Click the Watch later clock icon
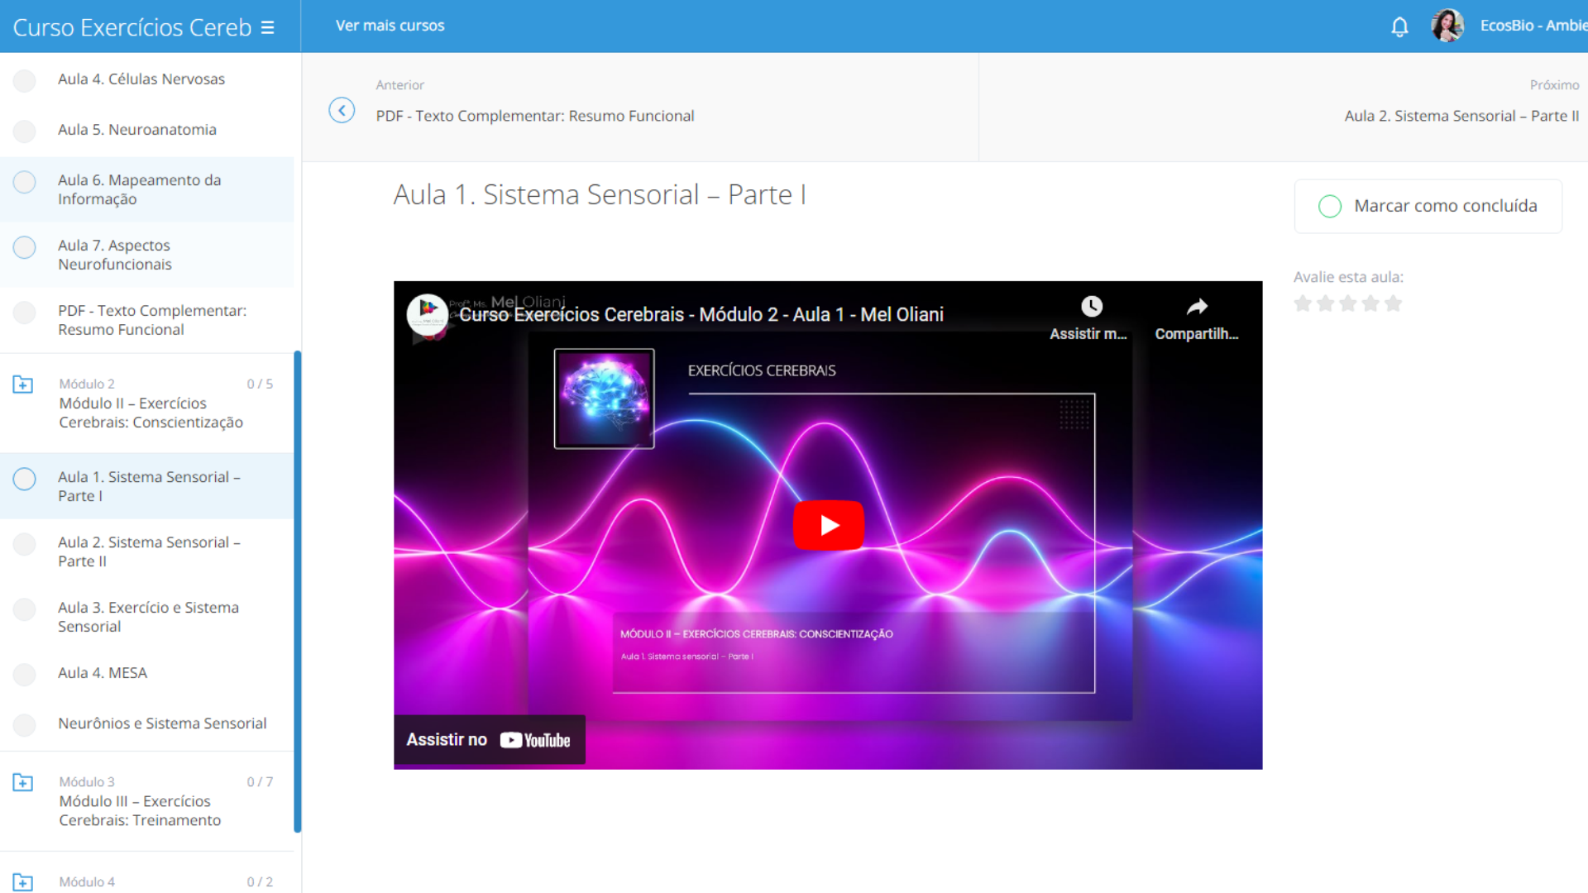This screenshot has width=1588, height=893. coord(1092,307)
